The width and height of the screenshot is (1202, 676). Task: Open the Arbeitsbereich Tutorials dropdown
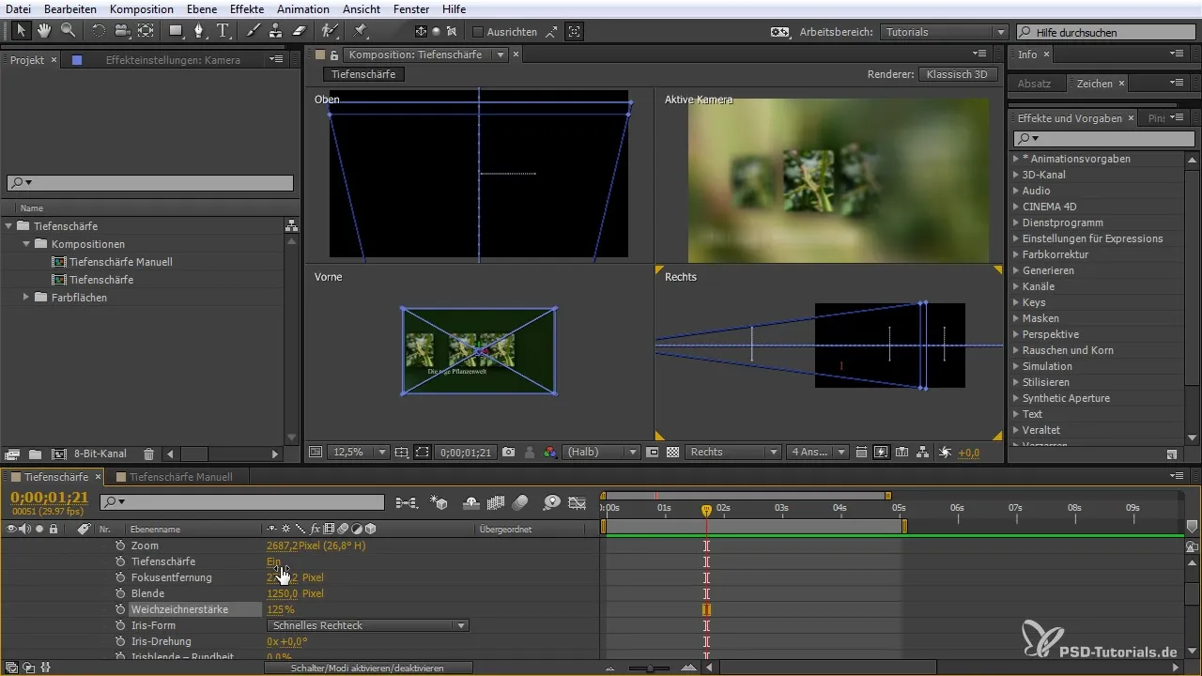[945, 32]
